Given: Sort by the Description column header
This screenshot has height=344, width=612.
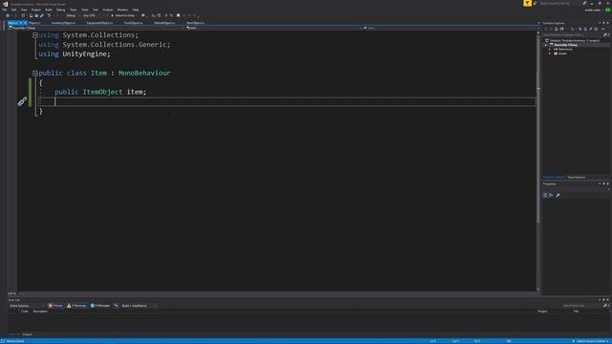Looking at the screenshot, I should point(40,312).
